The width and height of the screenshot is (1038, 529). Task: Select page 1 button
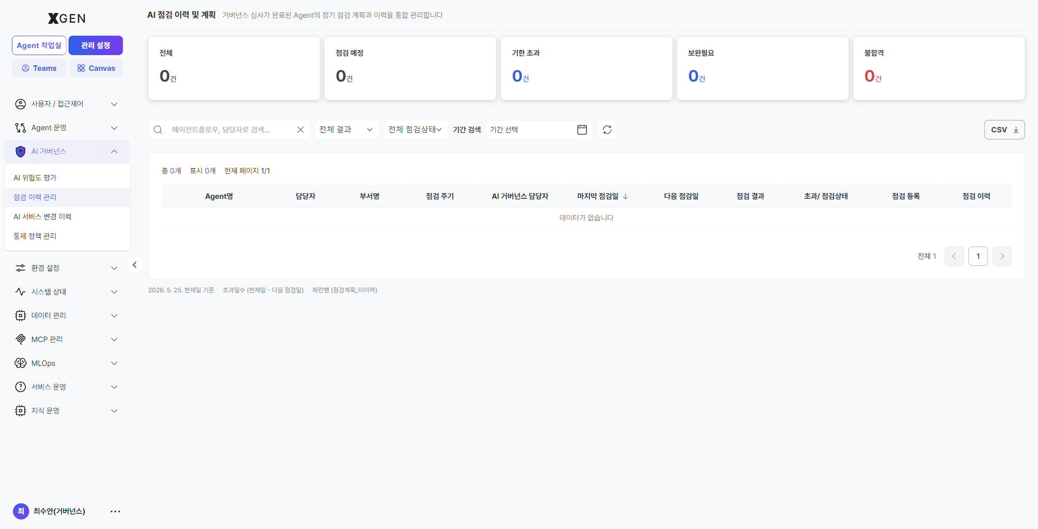tap(978, 256)
